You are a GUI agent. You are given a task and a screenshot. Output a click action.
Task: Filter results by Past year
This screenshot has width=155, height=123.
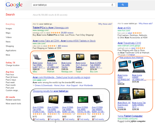point(10,88)
